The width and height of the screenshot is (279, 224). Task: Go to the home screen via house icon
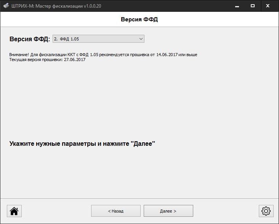click(14, 211)
